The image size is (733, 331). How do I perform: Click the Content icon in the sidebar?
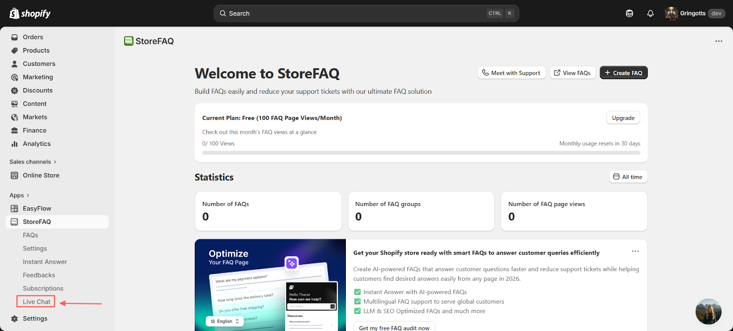coord(15,104)
